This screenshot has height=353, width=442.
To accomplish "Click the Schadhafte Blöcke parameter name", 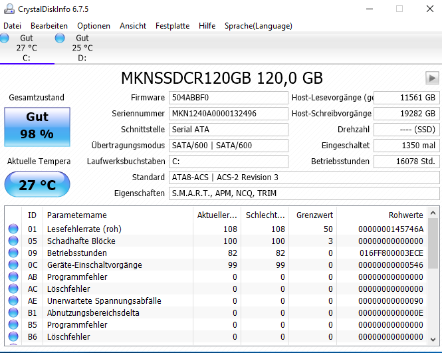I will point(81,241).
